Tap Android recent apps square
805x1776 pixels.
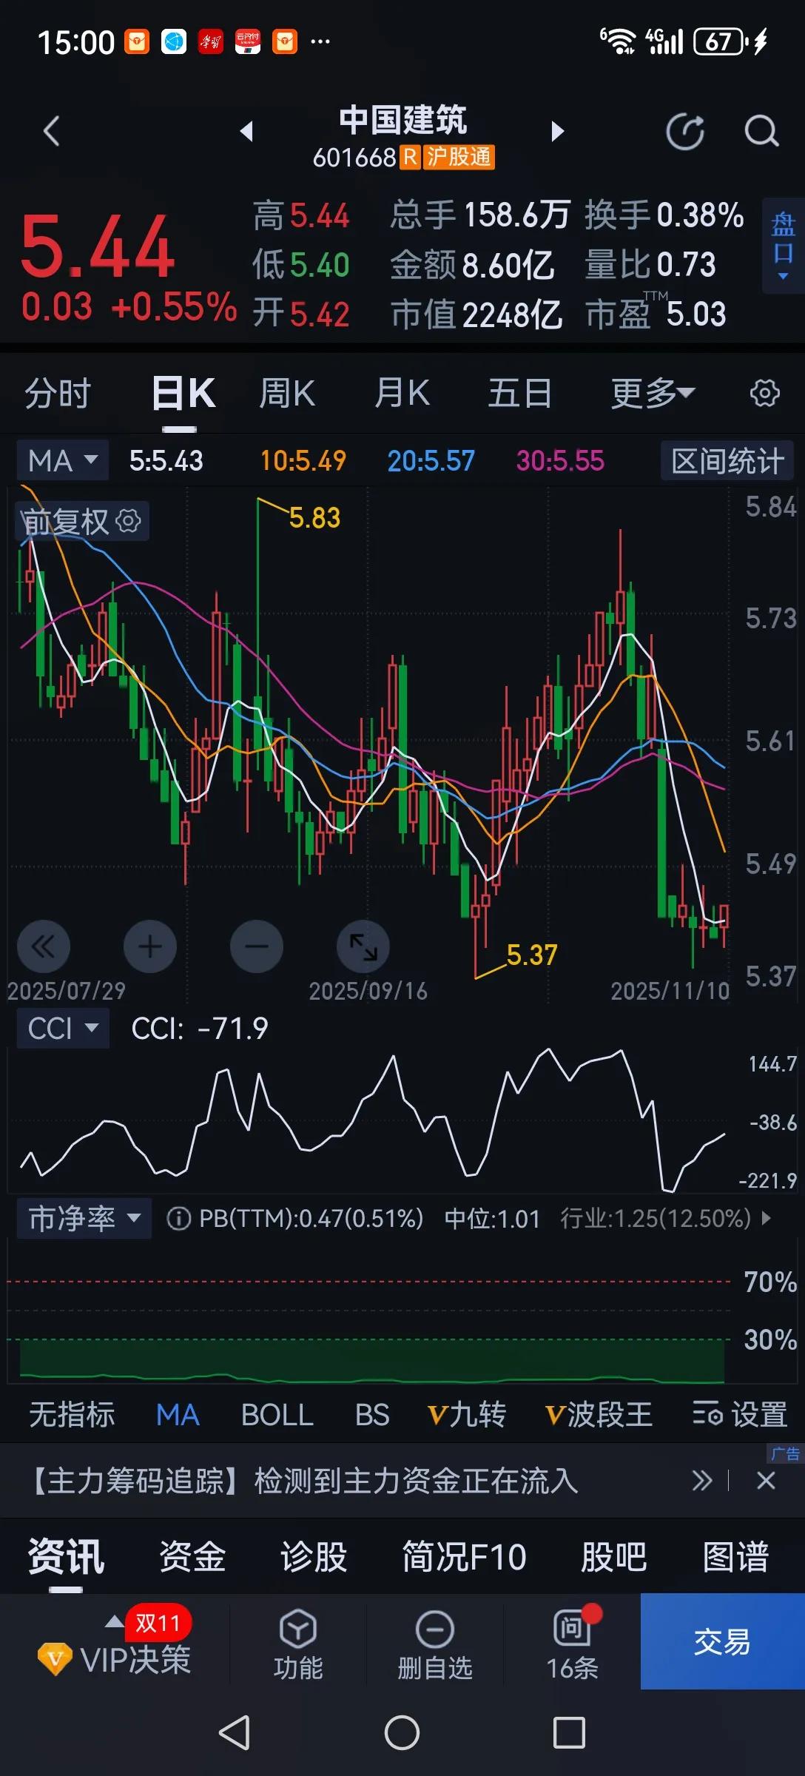[569, 1732]
